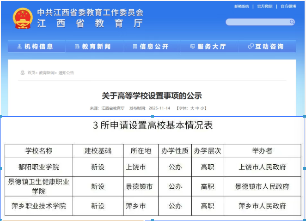
Task: Click the 学校名称 column header
Action: point(39,151)
